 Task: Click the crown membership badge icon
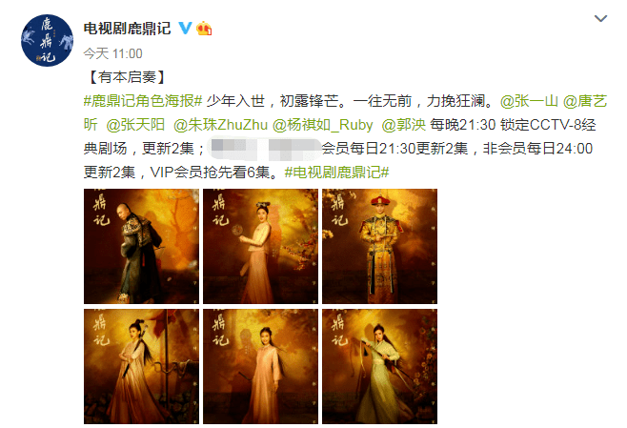click(x=204, y=28)
